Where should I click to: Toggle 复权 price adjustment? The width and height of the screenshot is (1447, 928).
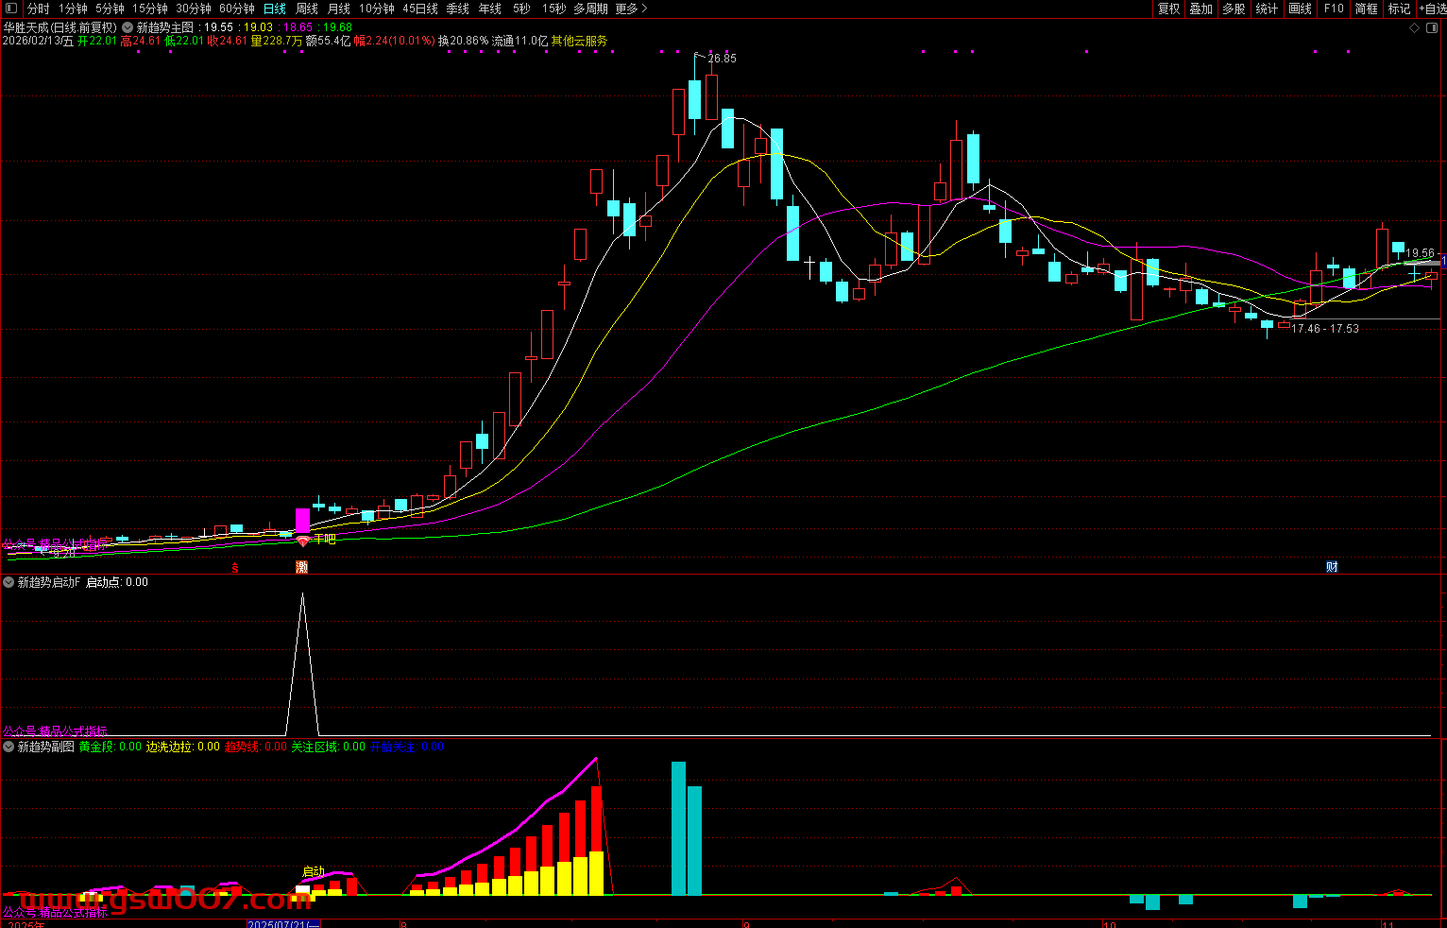(x=1169, y=9)
